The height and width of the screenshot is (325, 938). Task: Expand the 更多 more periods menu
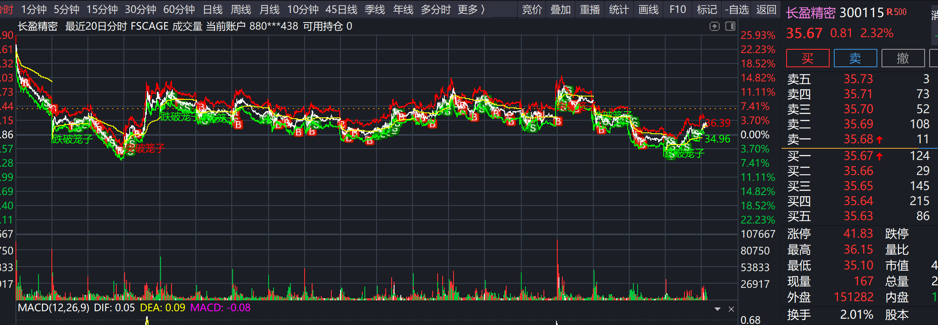(471, 9)
